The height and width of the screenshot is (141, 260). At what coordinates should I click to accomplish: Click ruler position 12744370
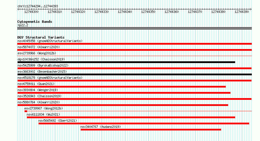(195, 12)
